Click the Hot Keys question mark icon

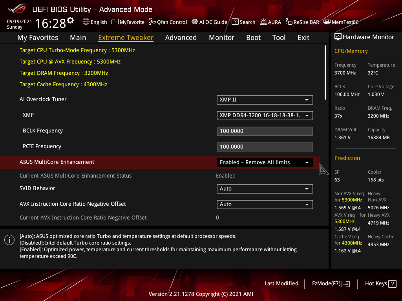point(392,284)
